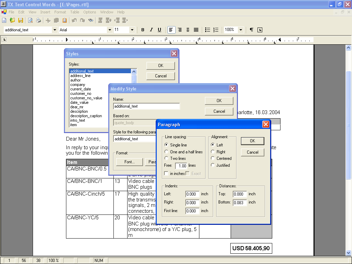Open the style name dropdown showing additional_text
Screen dimensions: 352x264
(55, 30)
